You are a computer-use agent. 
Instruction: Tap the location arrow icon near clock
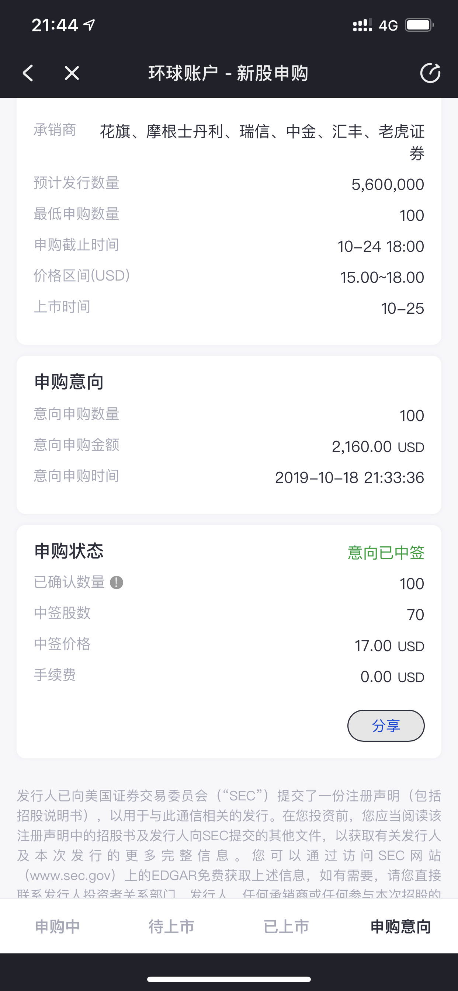pyautogui.click(x=89, y=25)
